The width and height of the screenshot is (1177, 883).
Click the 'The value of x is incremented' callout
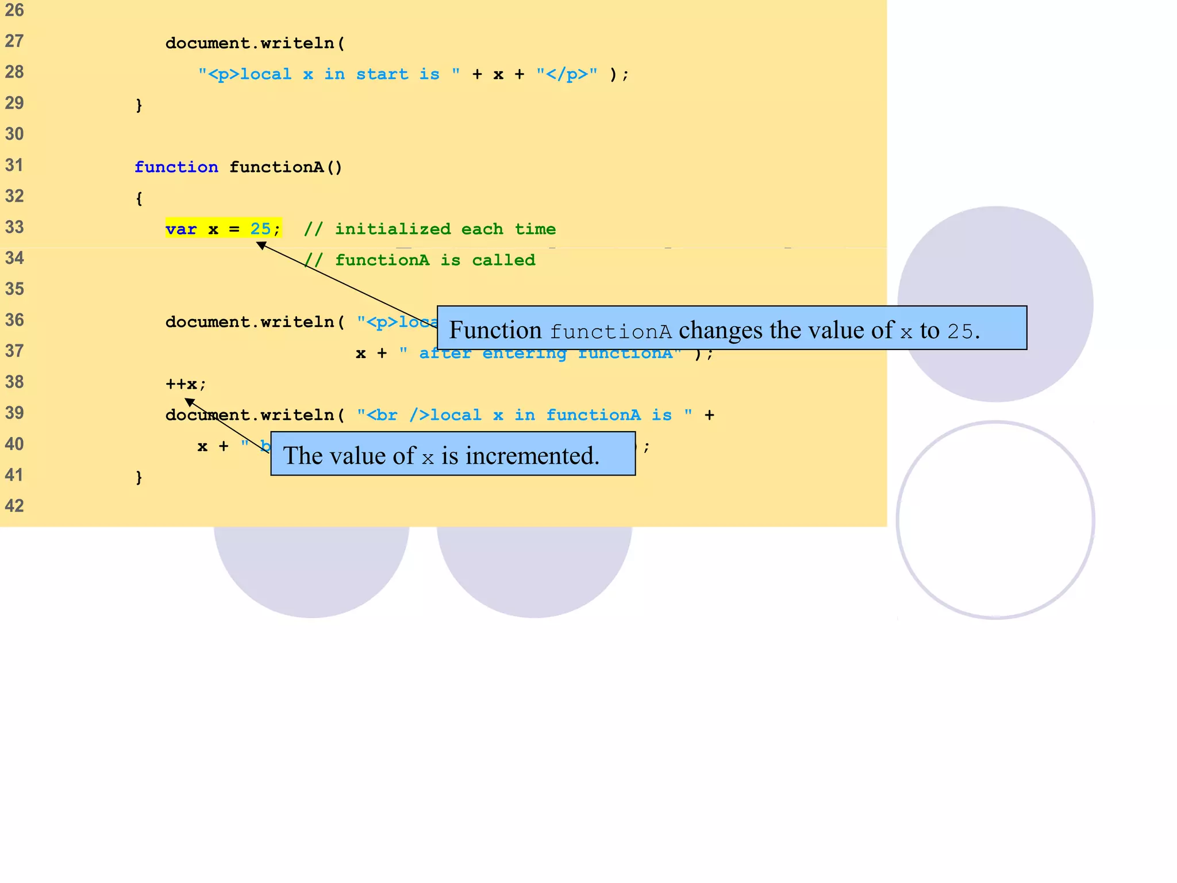452,454
